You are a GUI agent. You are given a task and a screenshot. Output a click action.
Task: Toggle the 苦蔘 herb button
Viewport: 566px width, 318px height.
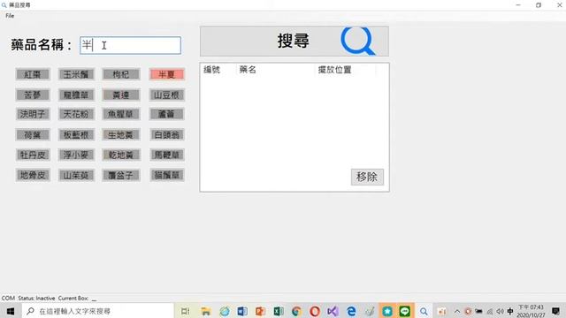coord(33,95)
